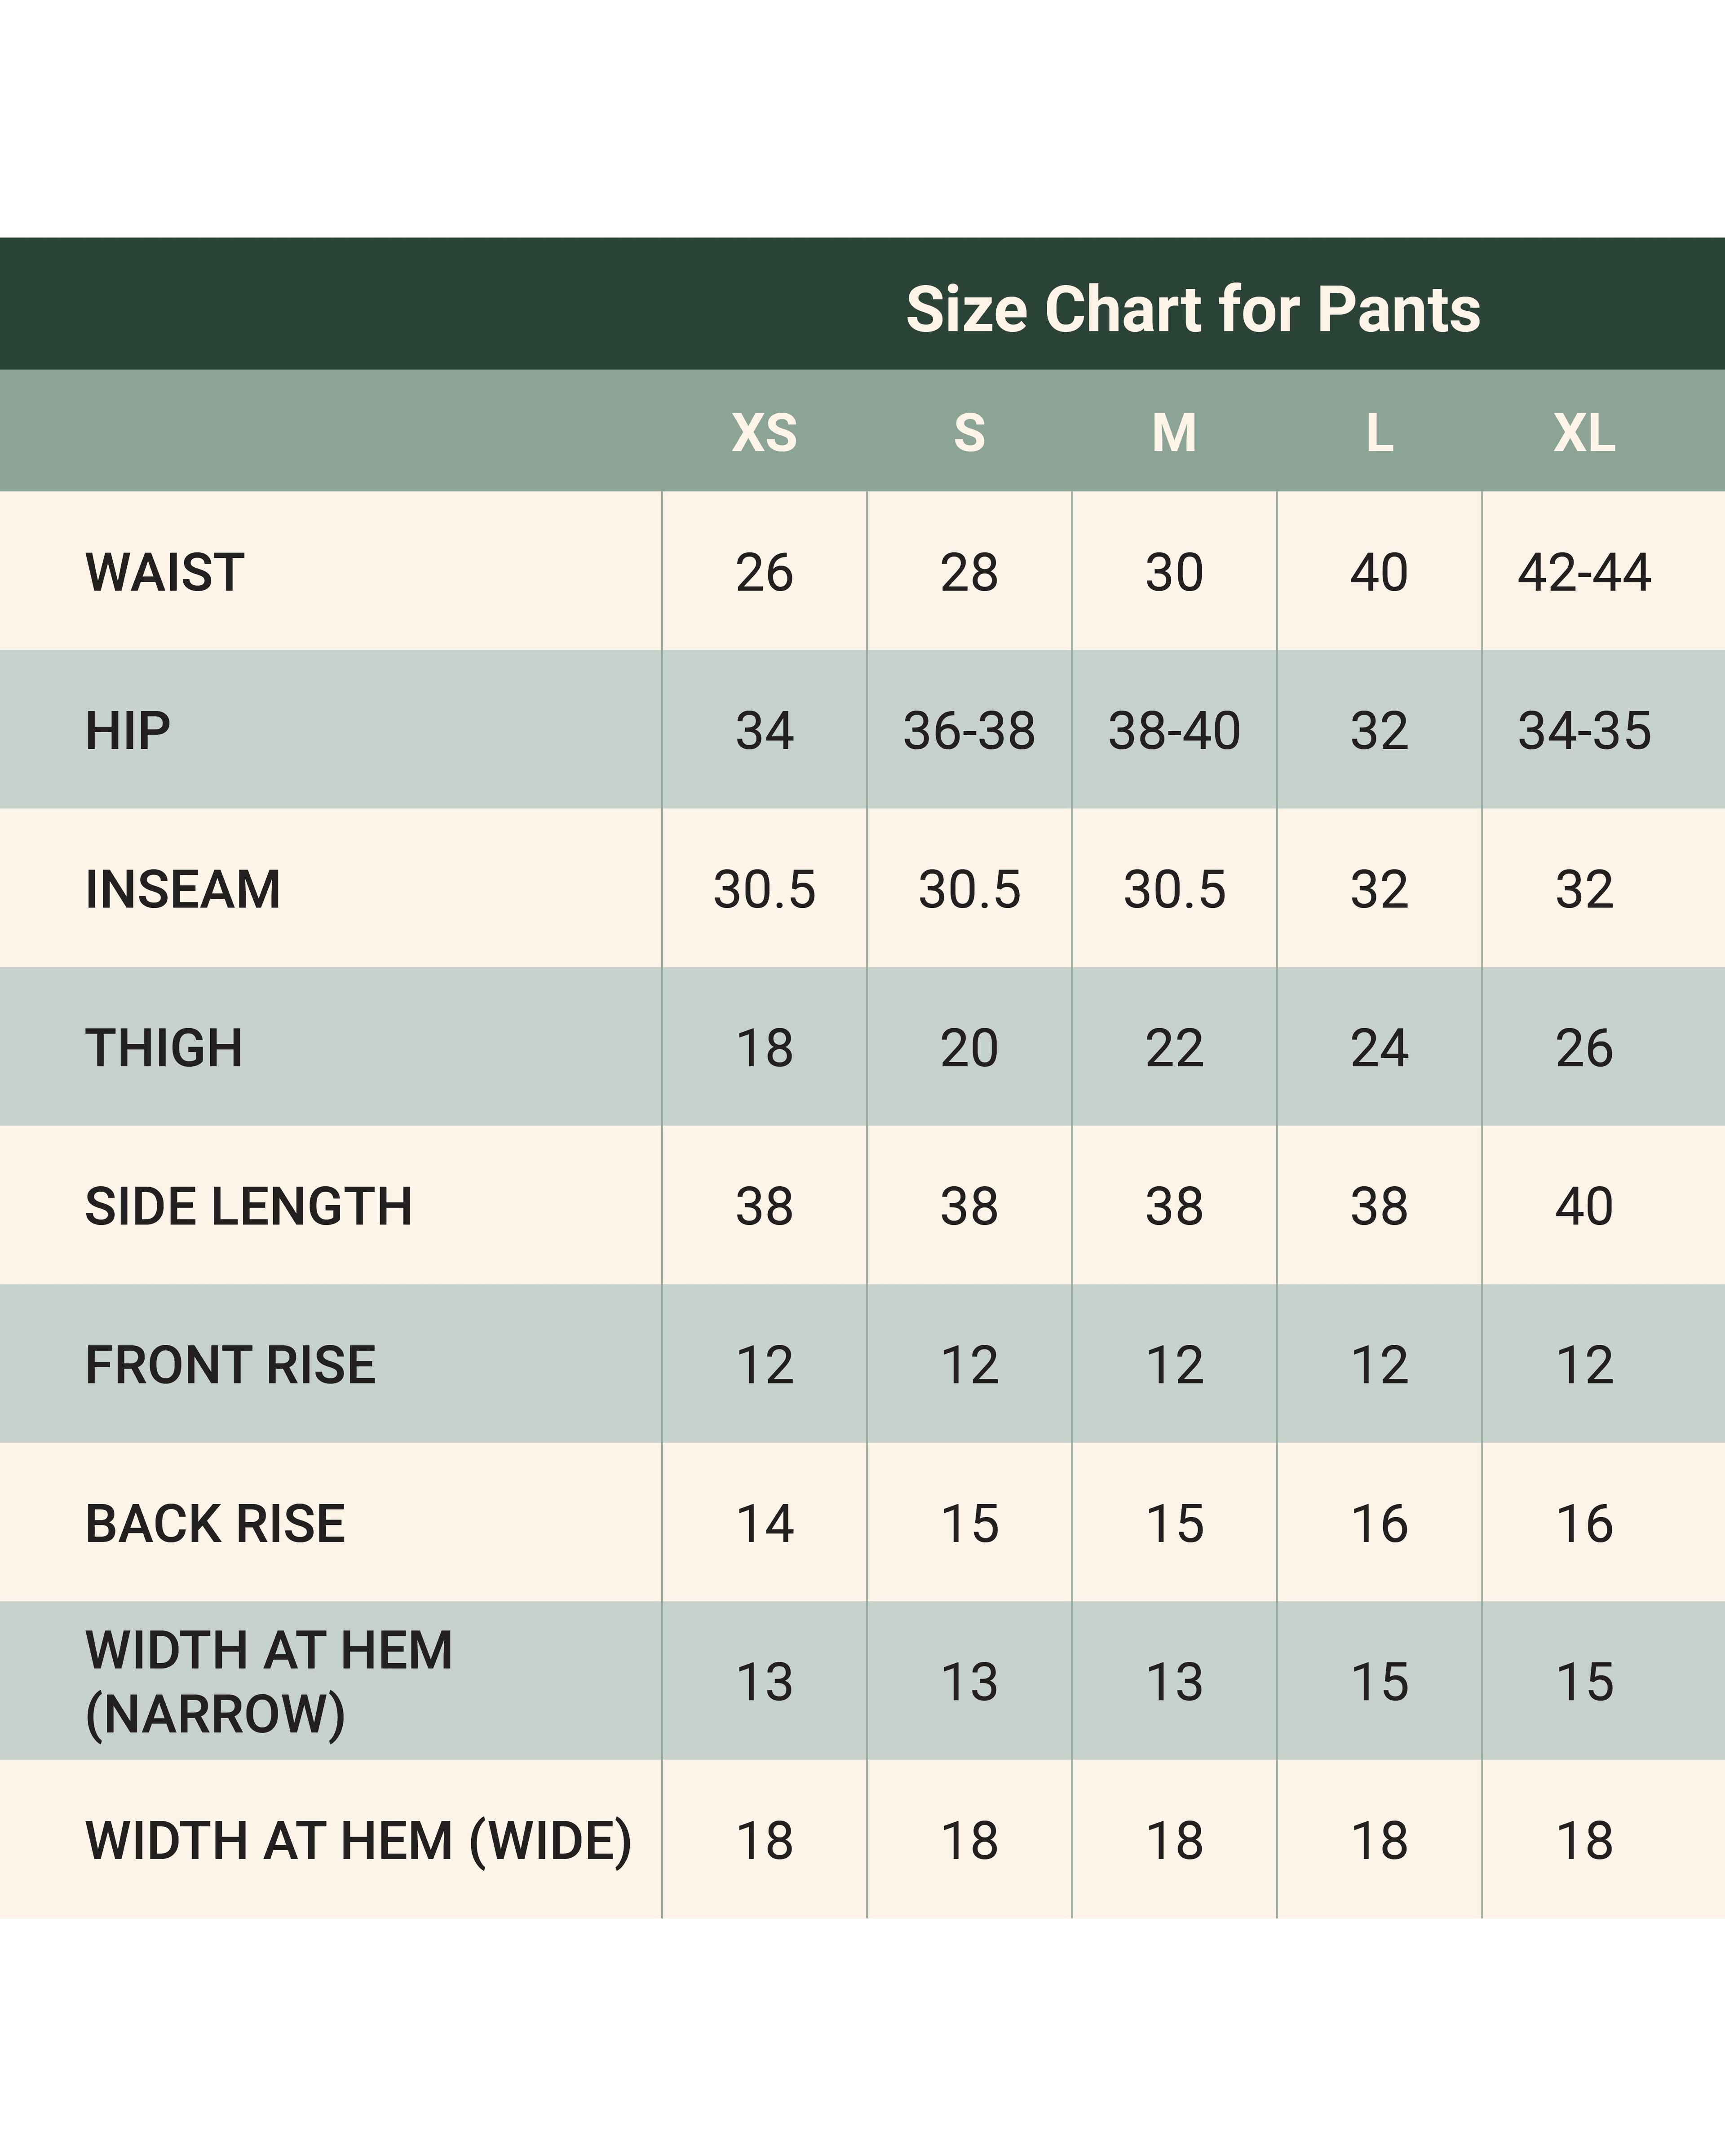1725x2156 pixels.
Task: Click the WIDTH AT HEM (WIDE) label
Action: [x=358, y=1840]
